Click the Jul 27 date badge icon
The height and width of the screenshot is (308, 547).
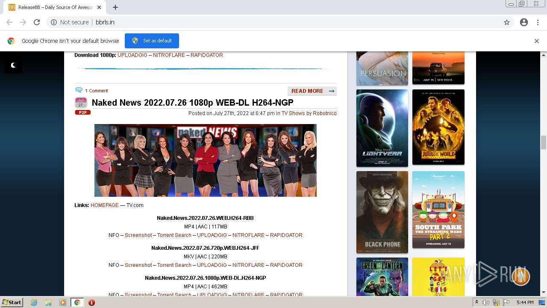(x=81, y=103)
